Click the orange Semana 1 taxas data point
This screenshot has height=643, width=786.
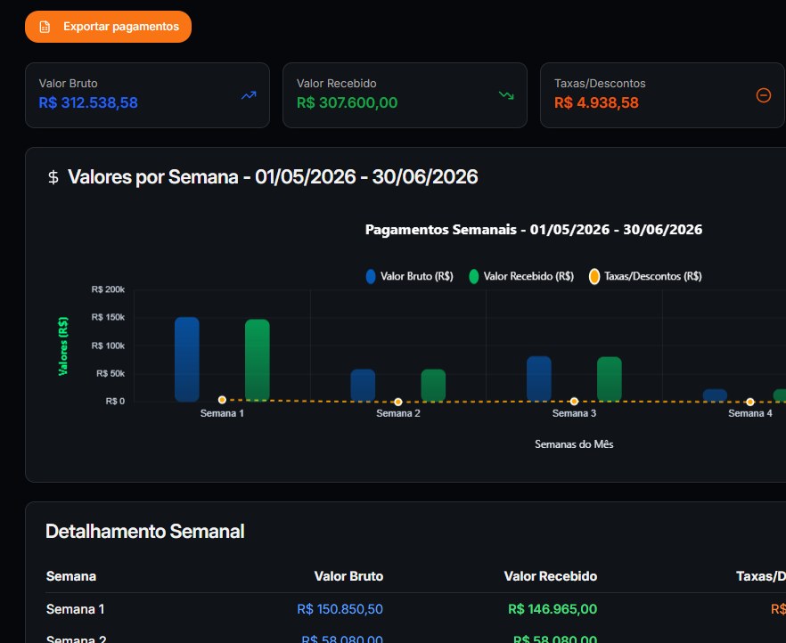222,400
